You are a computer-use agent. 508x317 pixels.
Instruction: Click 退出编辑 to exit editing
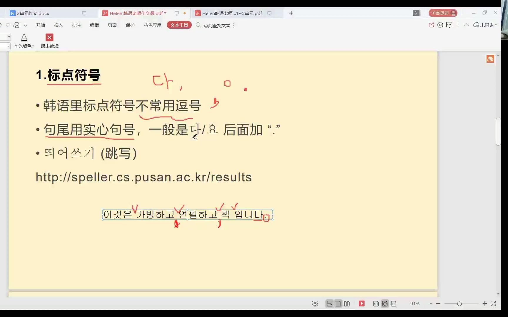(49, 41)
